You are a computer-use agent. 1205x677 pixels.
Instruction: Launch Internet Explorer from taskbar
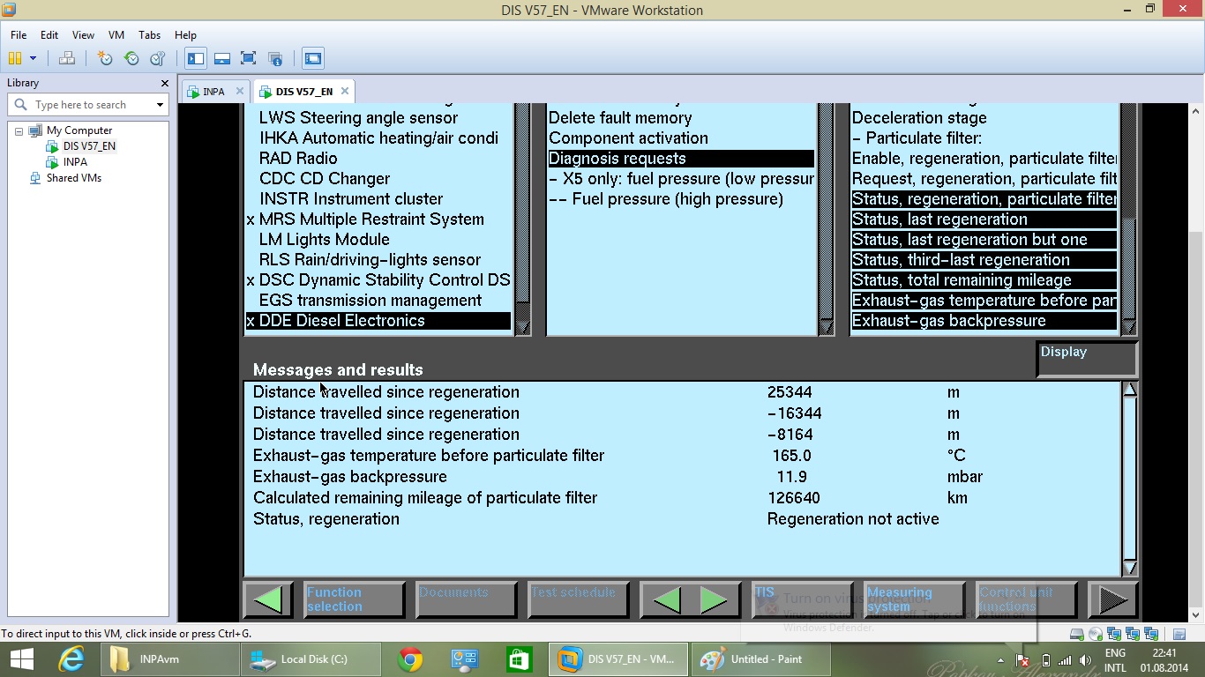click(71, 659)
